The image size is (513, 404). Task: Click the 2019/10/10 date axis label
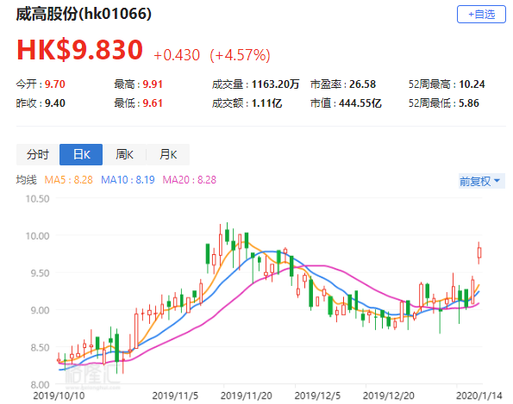point(59,396)
